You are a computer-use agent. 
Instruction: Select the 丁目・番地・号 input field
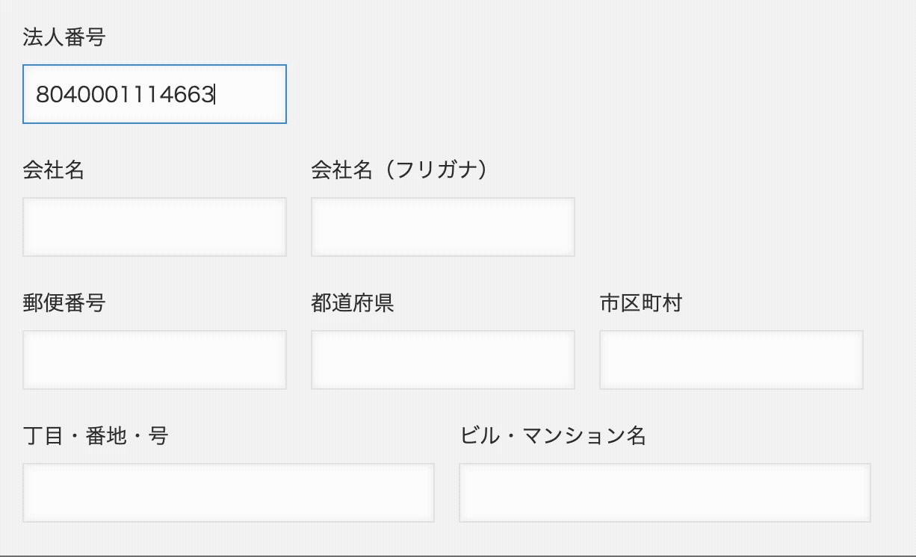click(x=228, y=493)
